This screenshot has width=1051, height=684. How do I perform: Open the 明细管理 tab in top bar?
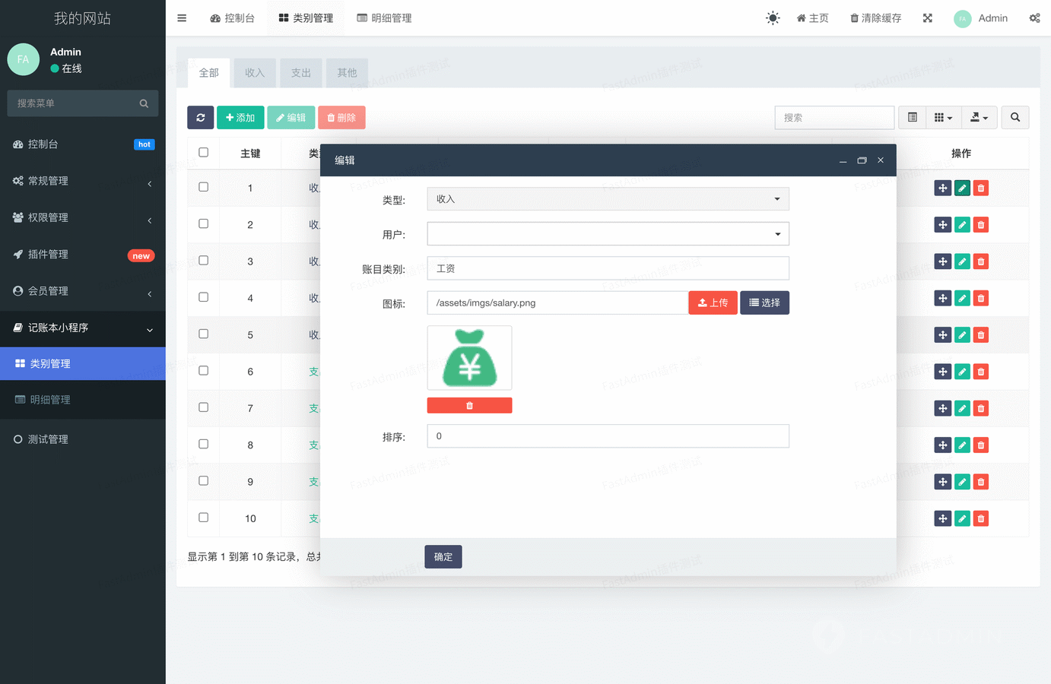384,18
